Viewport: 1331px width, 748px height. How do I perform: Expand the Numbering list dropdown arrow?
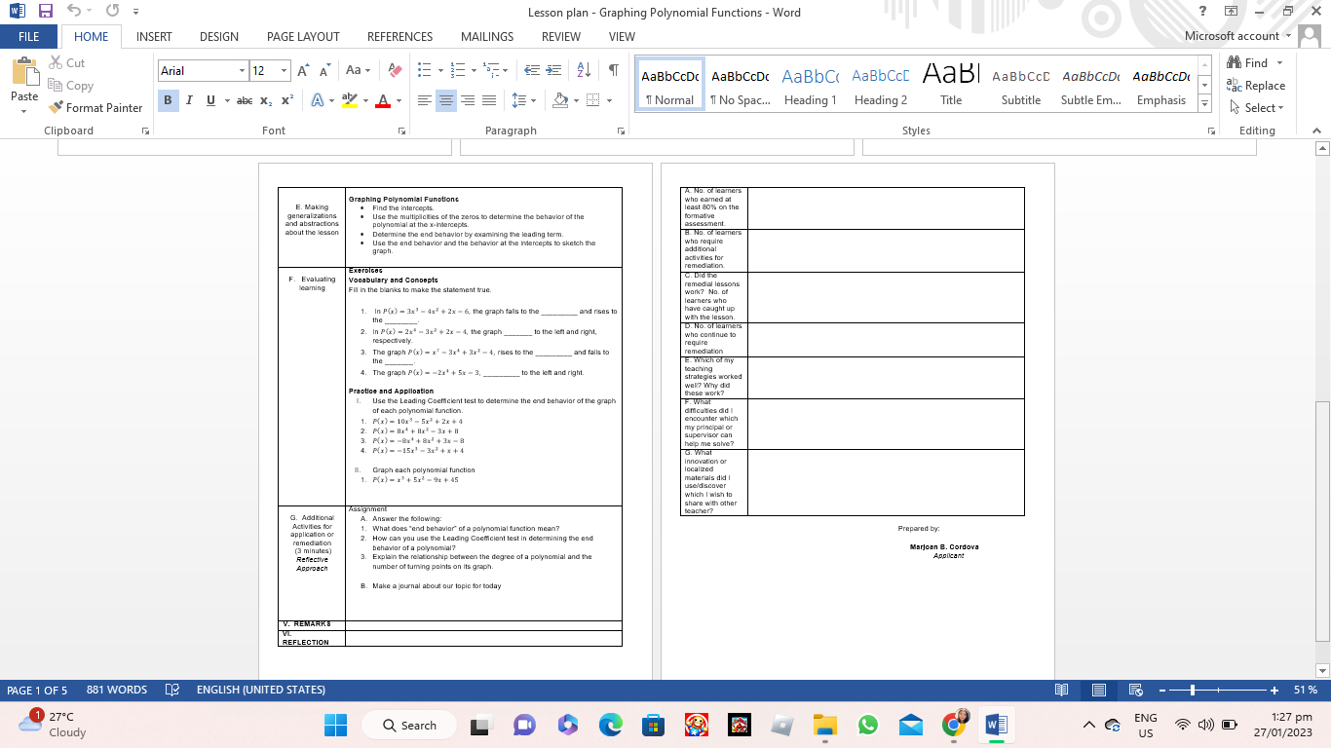coord(473,71)
